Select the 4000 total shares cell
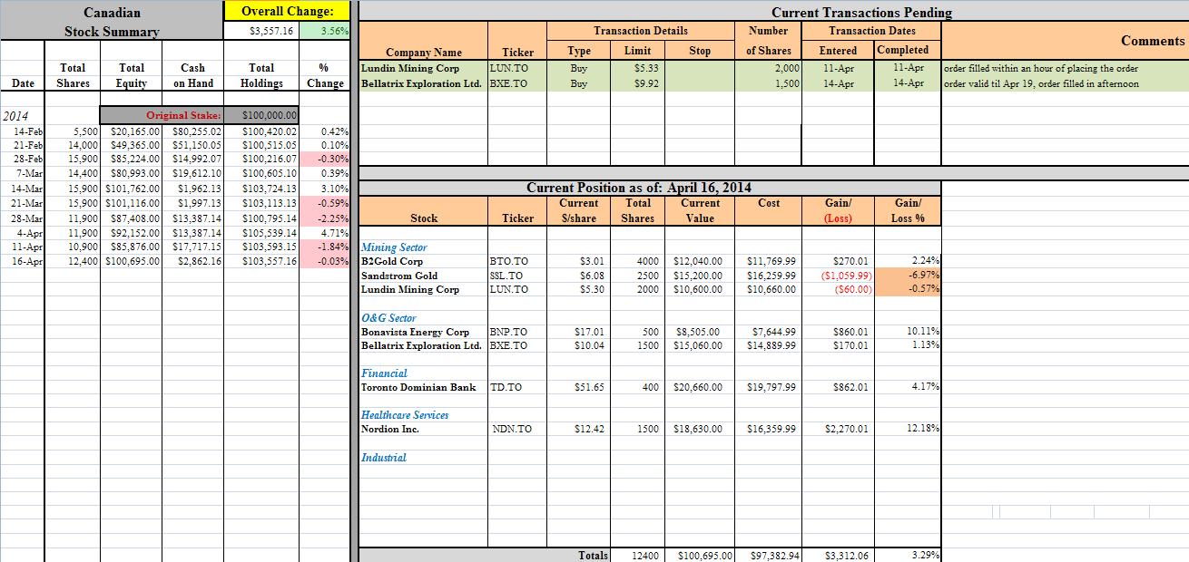 coord(638,261)
